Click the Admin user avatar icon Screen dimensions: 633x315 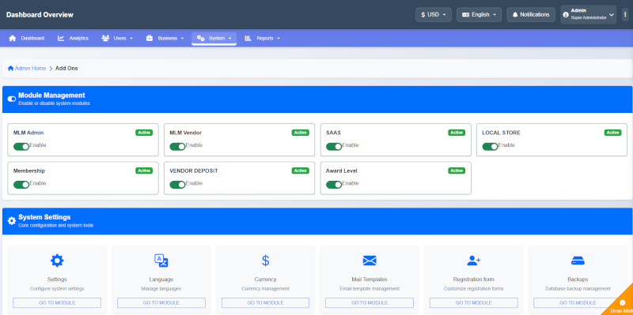click(x=566, y=14)
